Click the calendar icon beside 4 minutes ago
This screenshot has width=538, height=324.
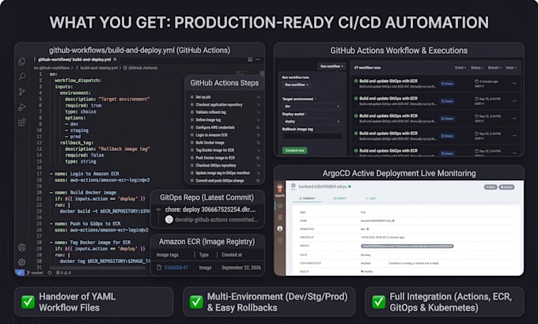pos(476,81)
